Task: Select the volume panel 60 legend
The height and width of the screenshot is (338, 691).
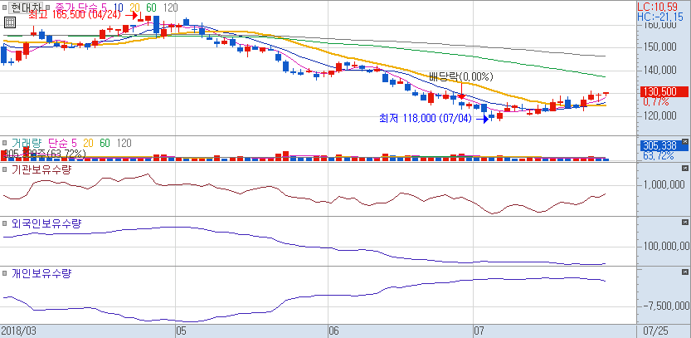Action: pyautogui.click(x=105, y=143)
